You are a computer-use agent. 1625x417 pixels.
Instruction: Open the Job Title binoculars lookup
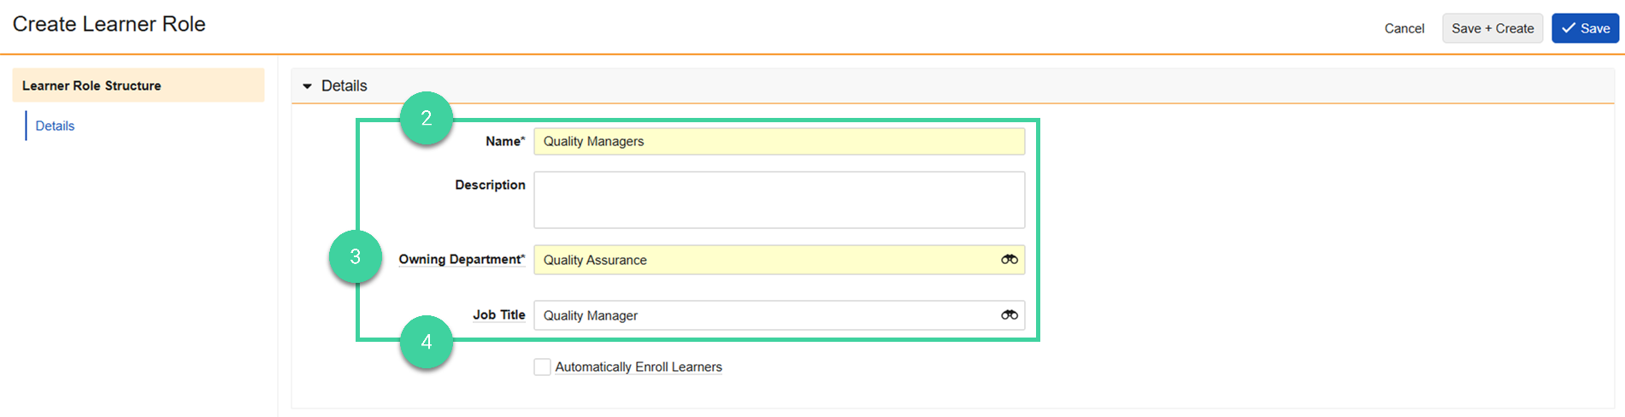pyautogui.click(x=1009, y=315)
